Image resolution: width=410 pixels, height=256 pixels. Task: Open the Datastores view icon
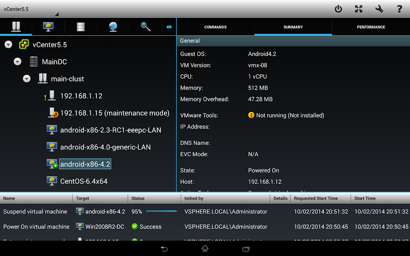click(x=80, y=27)
